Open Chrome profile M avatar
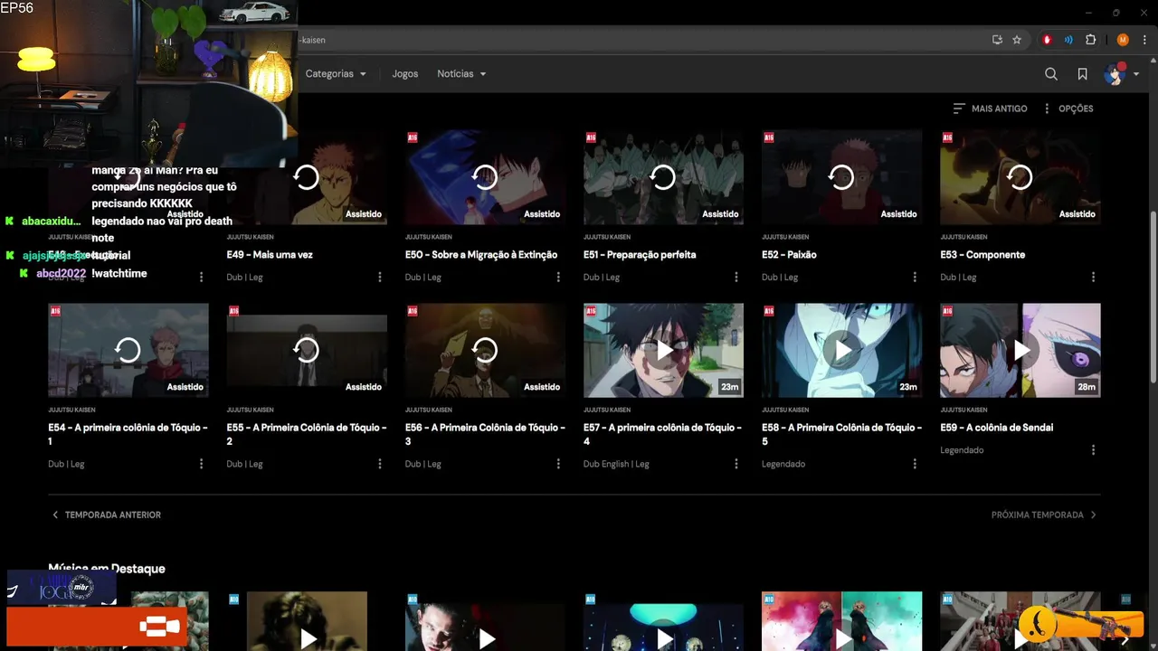The height and width of the screenshot is (651, 1158). [x=1123, y=40]
